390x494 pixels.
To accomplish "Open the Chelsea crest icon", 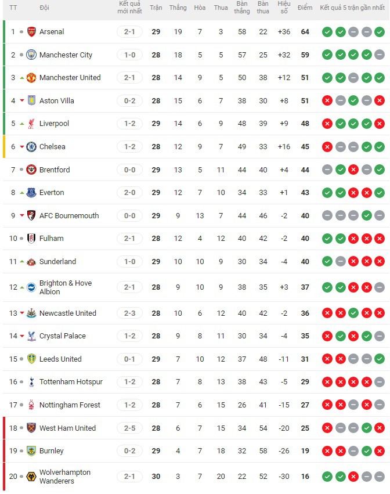I will tap(32, 147).
